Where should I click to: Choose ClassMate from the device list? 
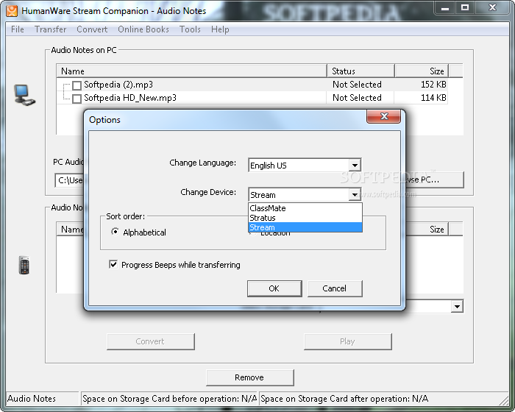pos(305,208)
